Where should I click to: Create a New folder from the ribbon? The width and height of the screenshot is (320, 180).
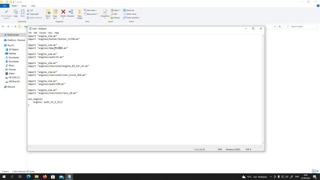[79, 14]
